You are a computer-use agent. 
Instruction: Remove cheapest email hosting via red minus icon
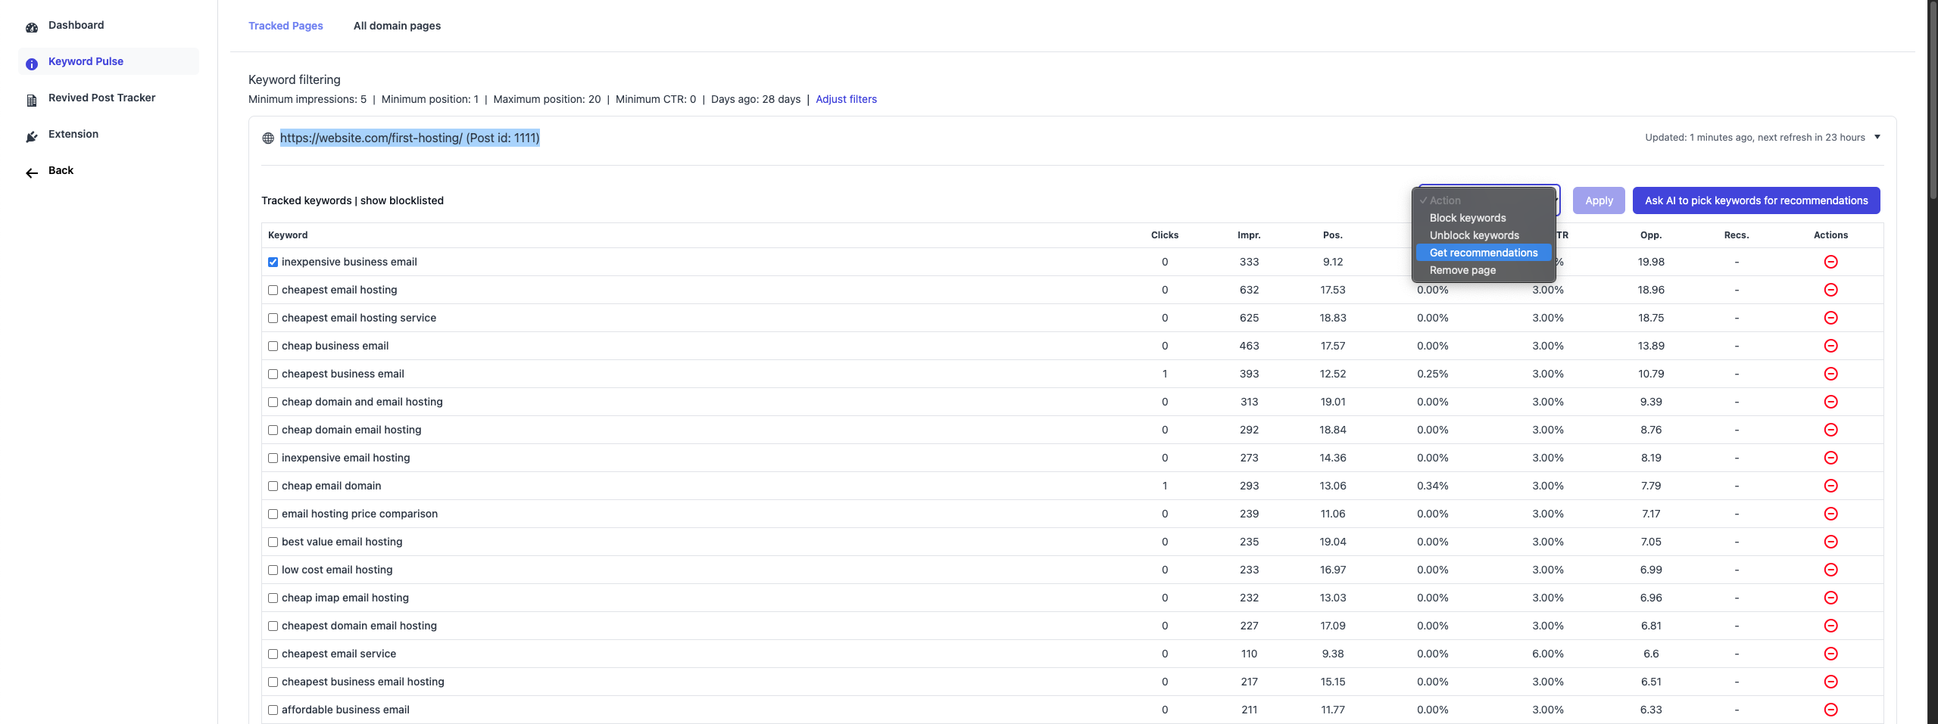point(1831,290)
